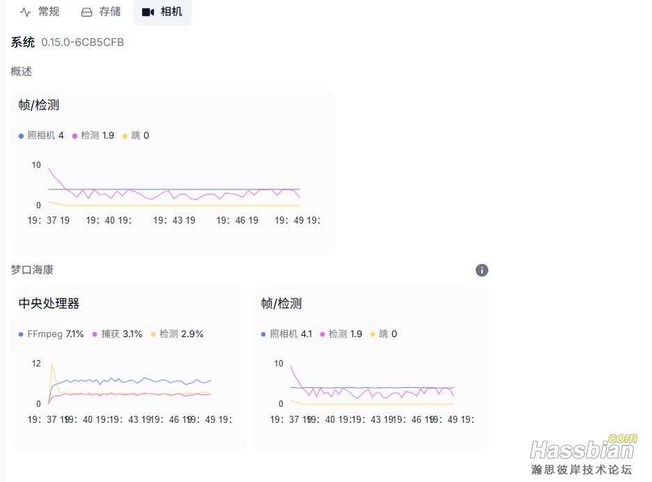
Task: Click the version text 0.15.0-6CB5CFB
Action: tap(82, 42)
